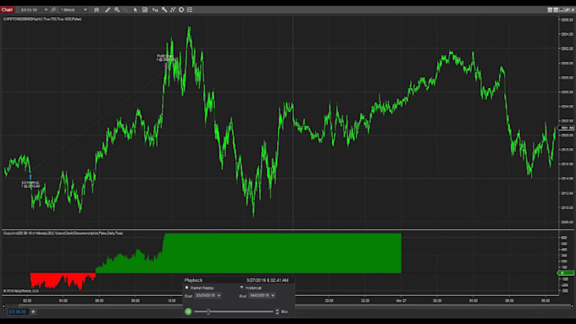The height and width of the screenshot is (324, 576).
Task: Click the circular properties icon
Action: (181, 10)
